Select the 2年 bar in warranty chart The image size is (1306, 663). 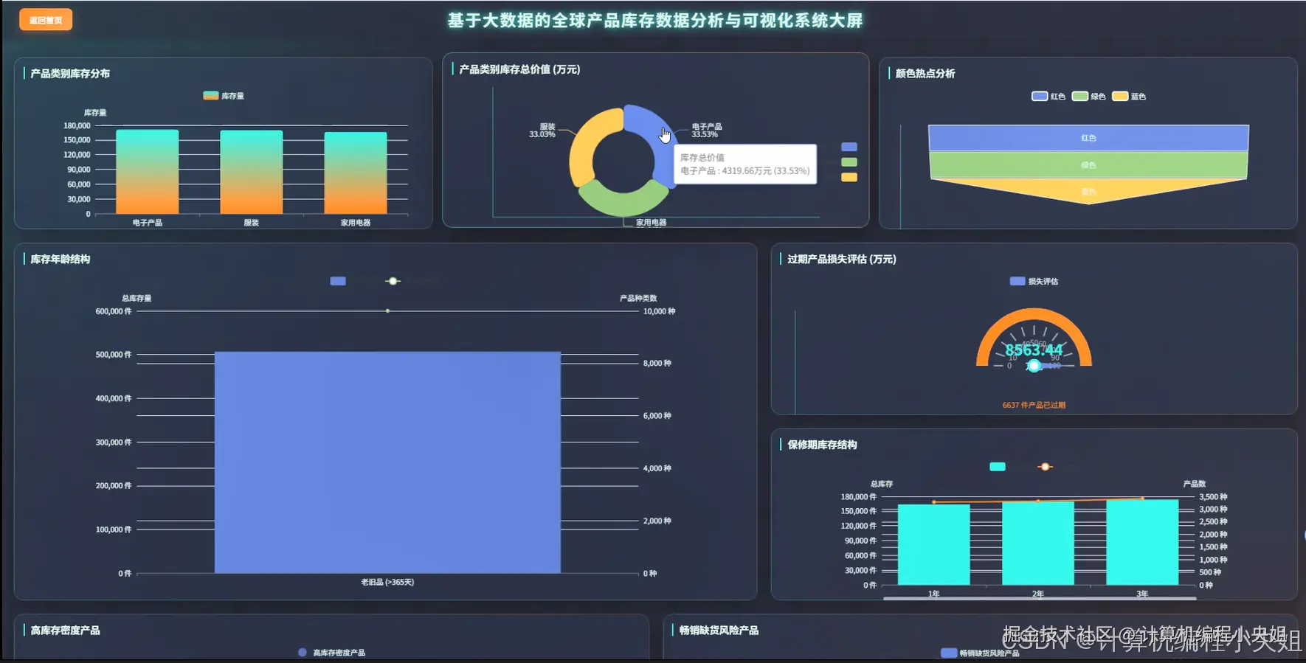[1038, 544]
